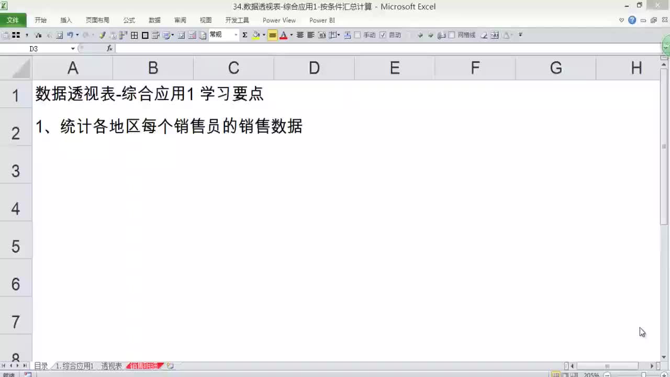Click the highlighted center-align button
This screenshot has width=670, height=377.
[273, 35]
